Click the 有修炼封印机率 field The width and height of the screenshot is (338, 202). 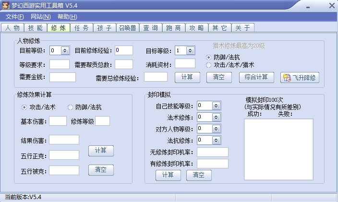[x=213, y=164]
